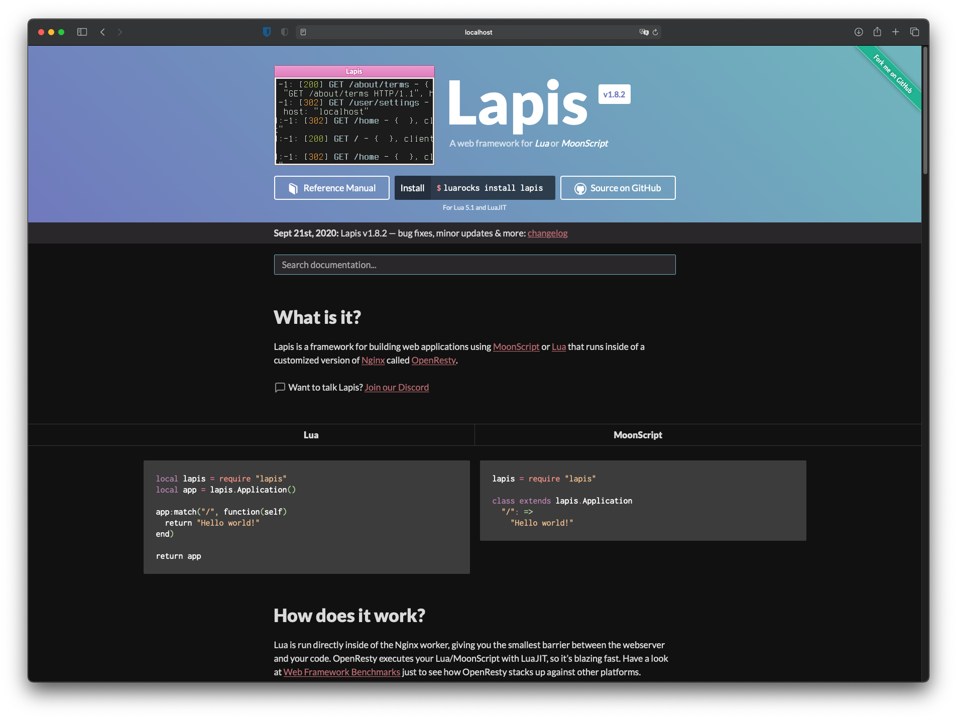Screen dimensions: 957x719
Task: Click Join our Discord link
Action: 396,388
